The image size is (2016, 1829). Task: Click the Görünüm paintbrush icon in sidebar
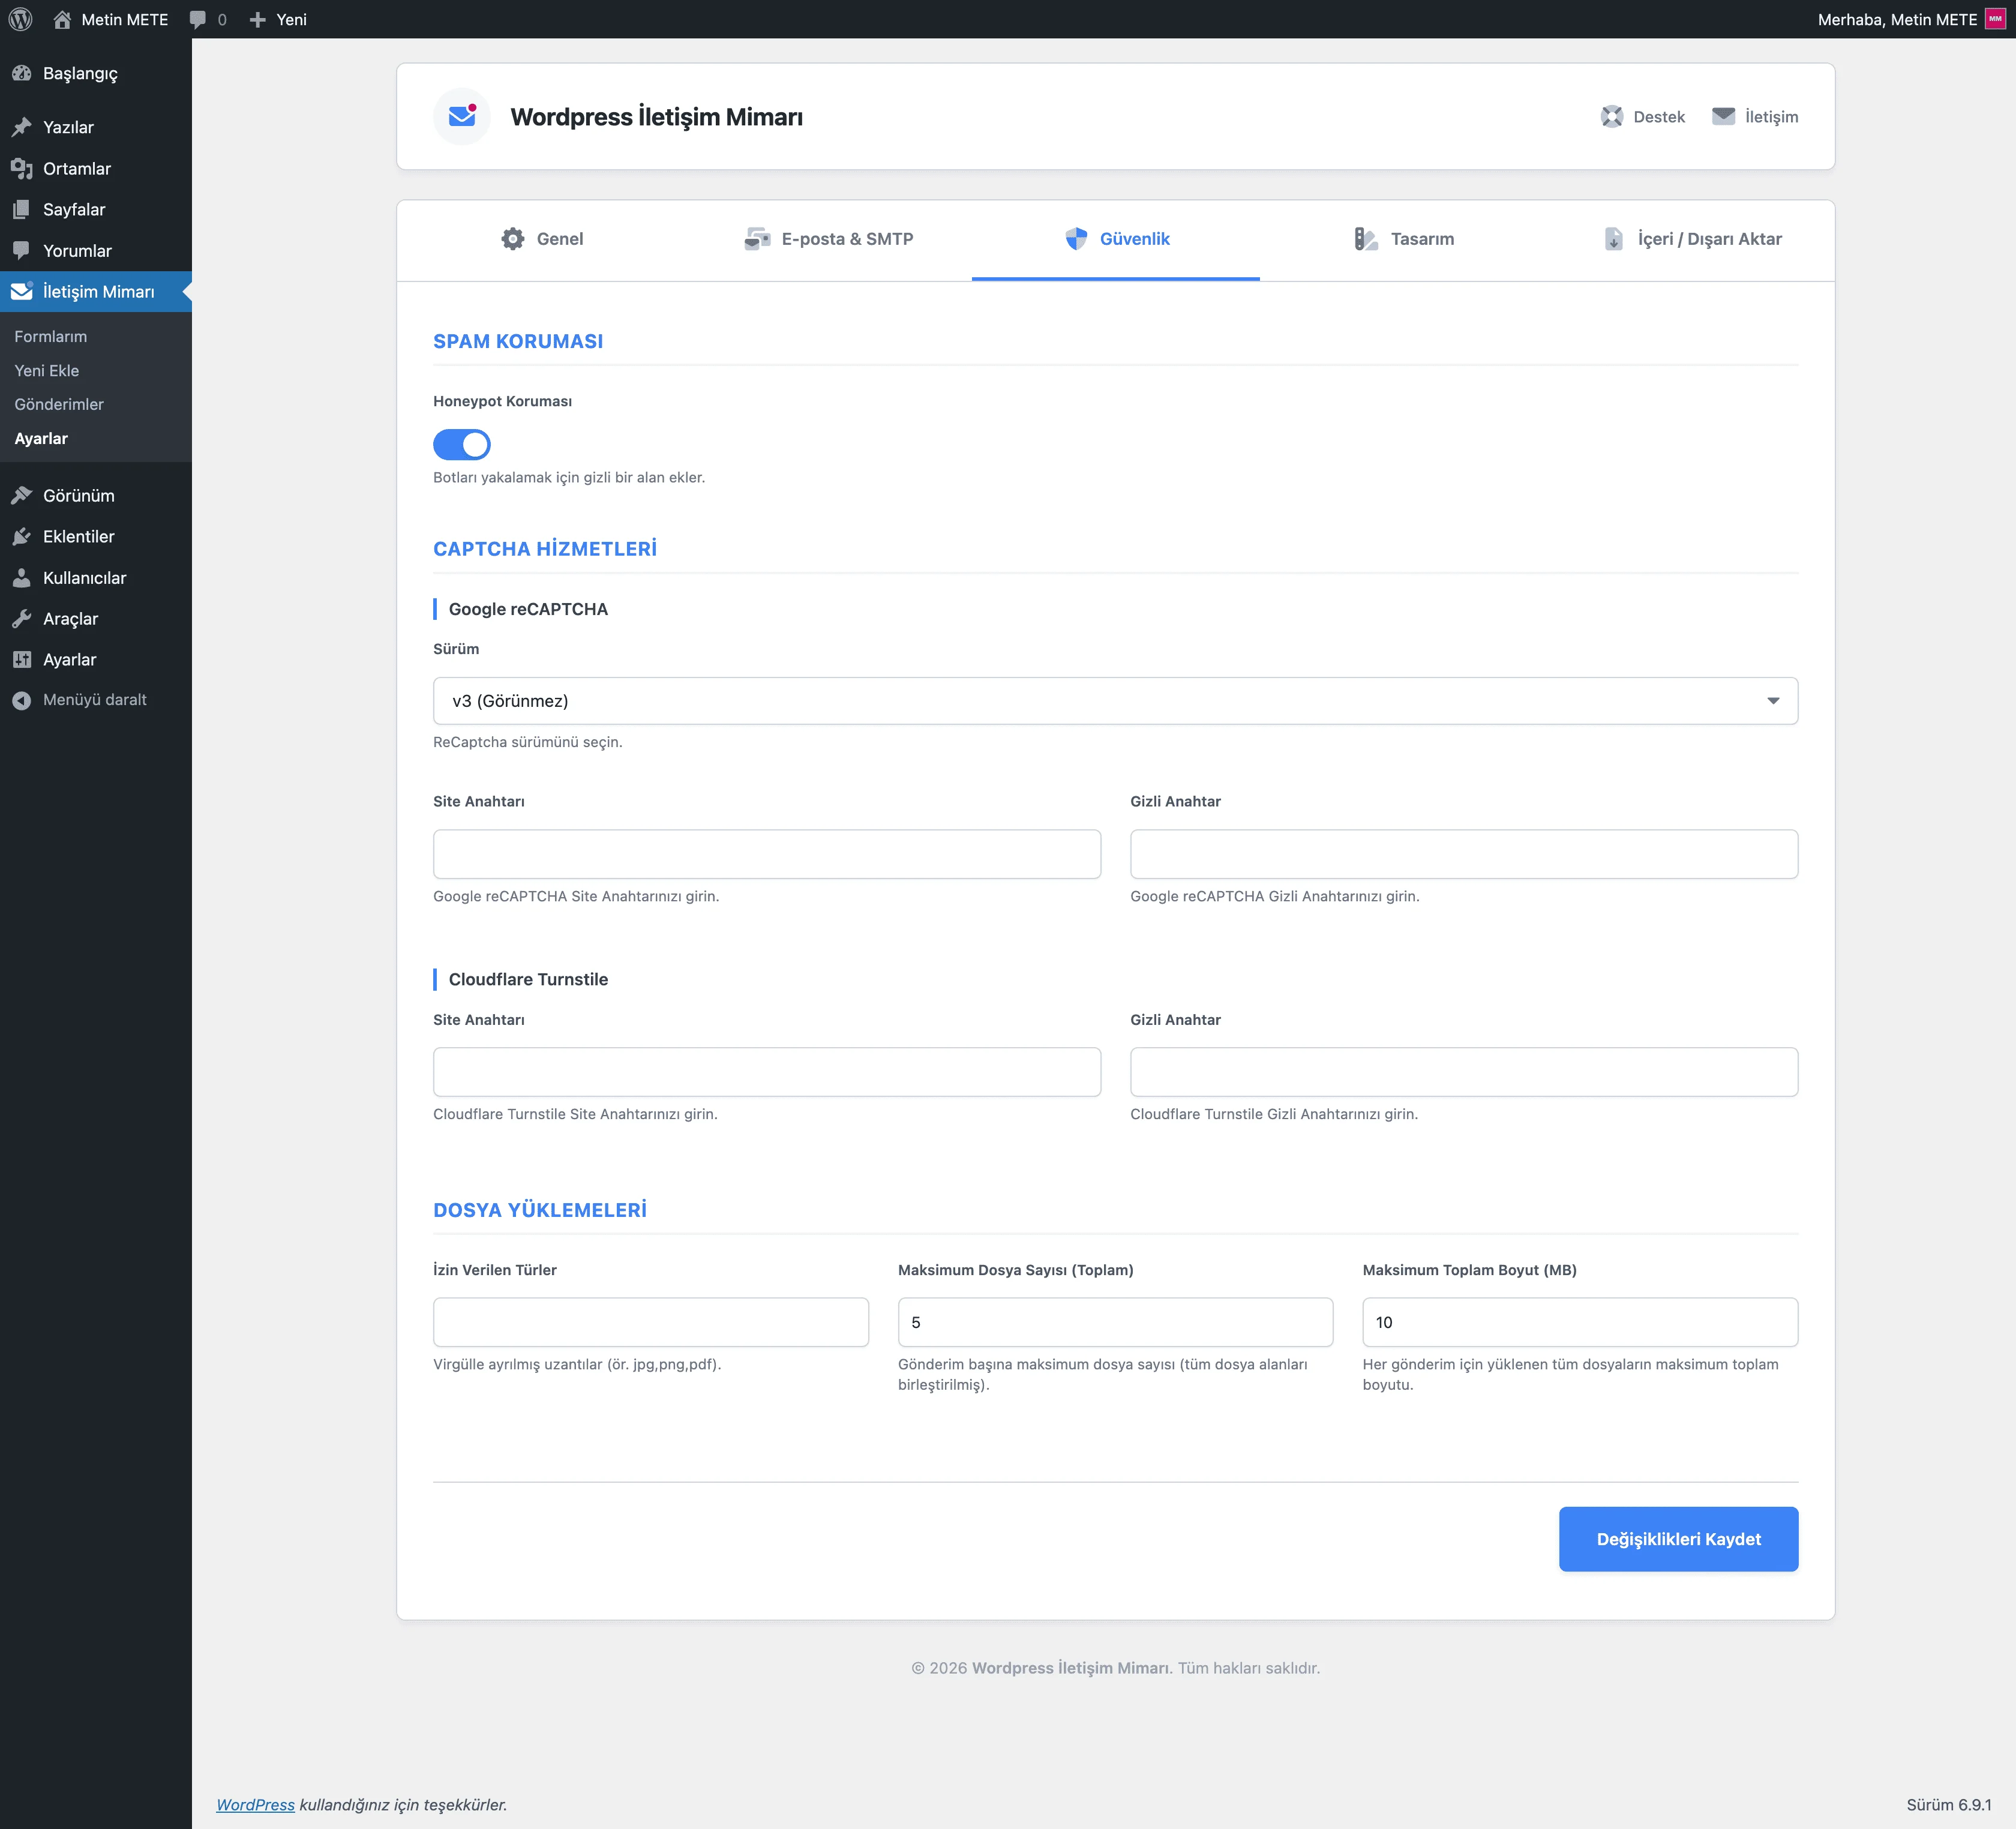[21, 495]
